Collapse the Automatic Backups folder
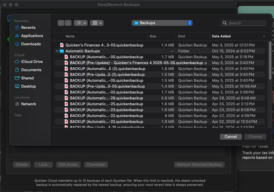This screenshot has height=192, width=274. click(57, 51)
